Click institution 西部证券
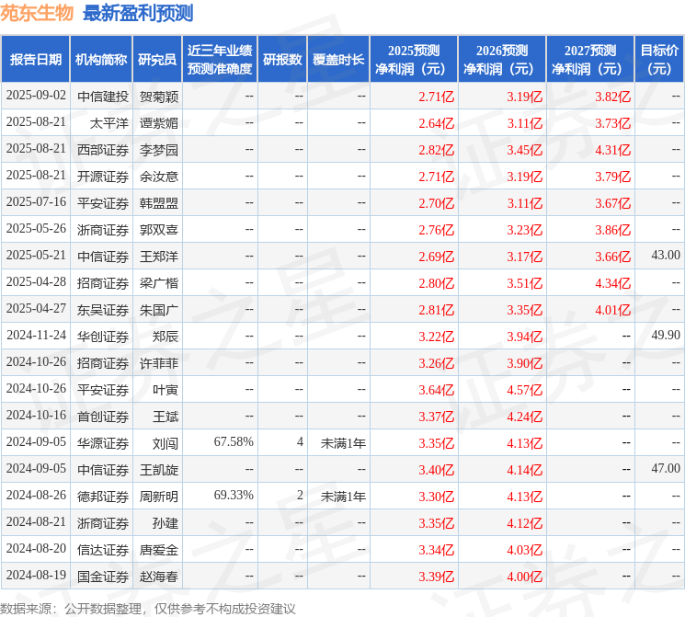Screen dimensions: 685x617 click(x=103, y=150)
